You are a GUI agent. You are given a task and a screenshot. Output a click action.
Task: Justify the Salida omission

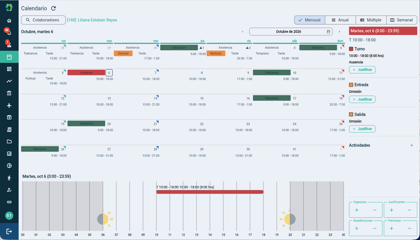362,129
